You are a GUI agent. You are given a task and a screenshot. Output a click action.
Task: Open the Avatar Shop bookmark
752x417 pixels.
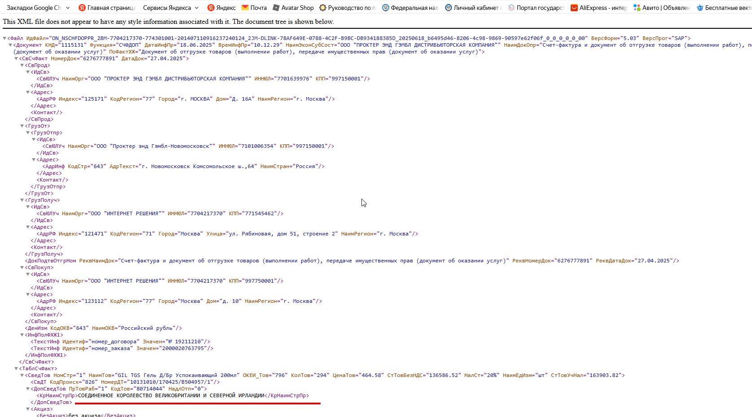tap(293, 8)
